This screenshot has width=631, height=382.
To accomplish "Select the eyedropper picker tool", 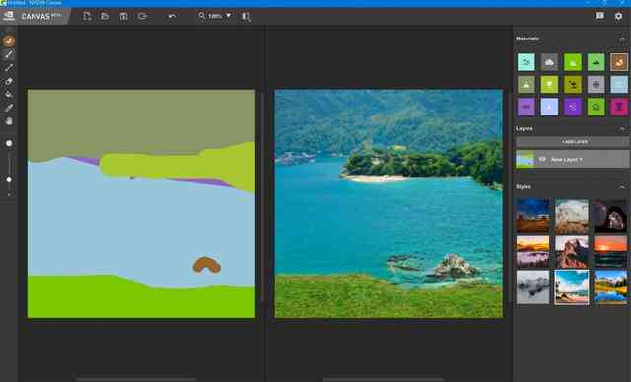I will (x=9, y=108).
